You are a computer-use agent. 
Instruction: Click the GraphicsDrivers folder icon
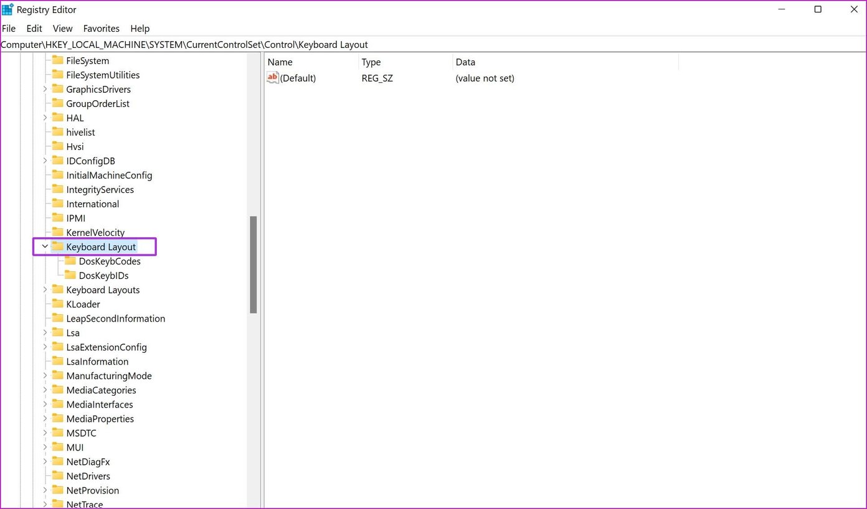[x=57, y=89]
